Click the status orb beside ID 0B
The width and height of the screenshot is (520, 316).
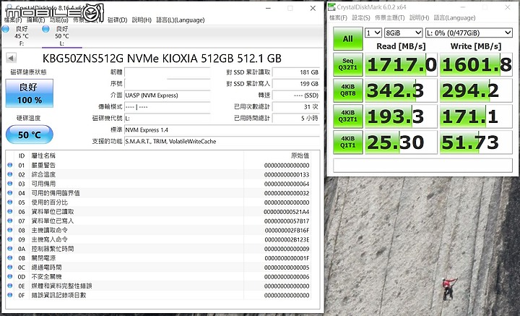click(x=10, y=258)
